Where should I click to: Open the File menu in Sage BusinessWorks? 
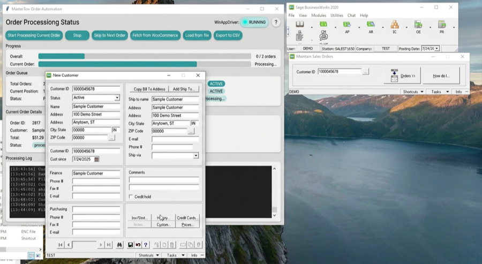point(291,16)
